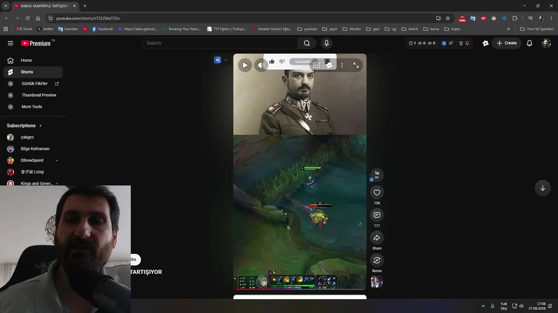Toggle closed captions on the Short
558x313 pixels.
coord(316,65)
